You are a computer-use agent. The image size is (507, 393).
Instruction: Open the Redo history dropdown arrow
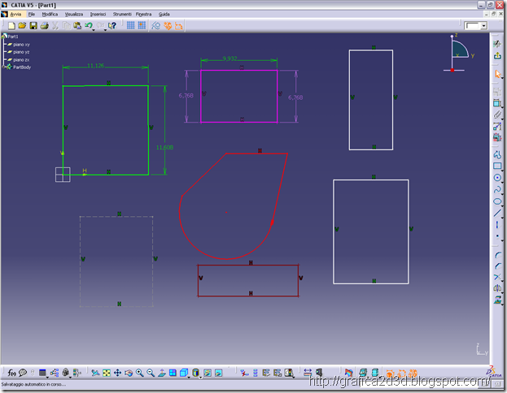click(x=105, y=30)
